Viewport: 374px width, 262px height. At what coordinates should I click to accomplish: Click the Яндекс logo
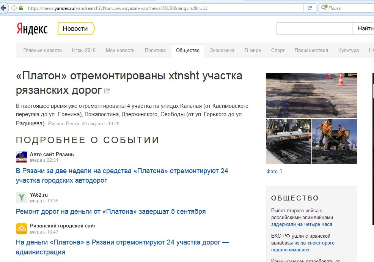32,29
